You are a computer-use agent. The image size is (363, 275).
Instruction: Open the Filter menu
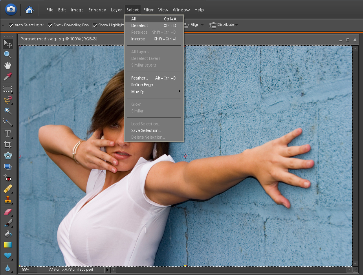(148, 10)
